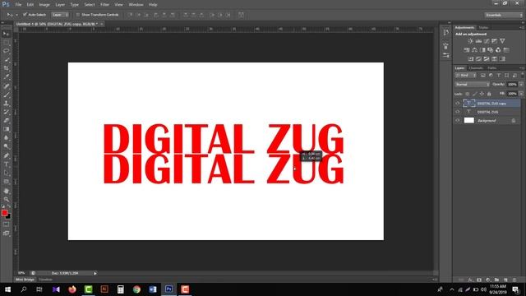The image size is (526, 296).
Task: Add a Vibrance adjustment
Action: click(x=502, y=41)
